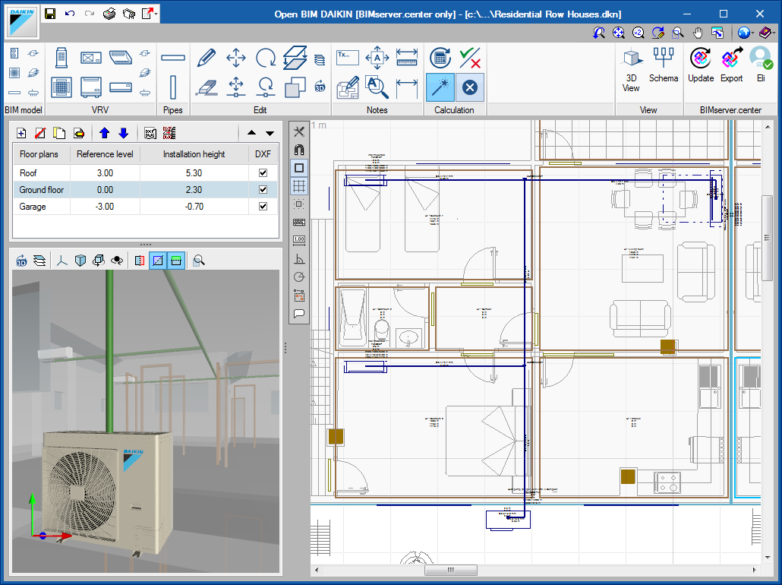Open the wrench settings in vertical toolbar
This screenshot has height=585, width=782.
(x=299, y=131)
